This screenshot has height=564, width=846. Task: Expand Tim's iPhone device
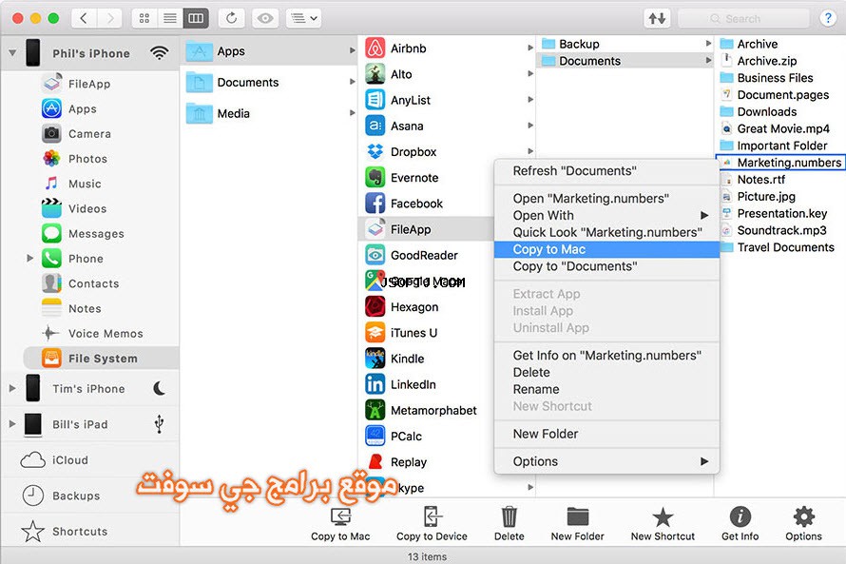[x=12, y=388]
